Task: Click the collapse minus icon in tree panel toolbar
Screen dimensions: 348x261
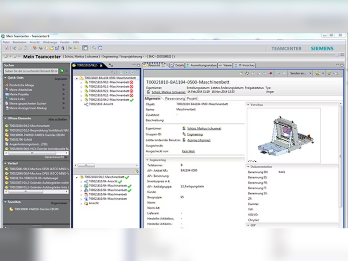Action: point(121,73)
